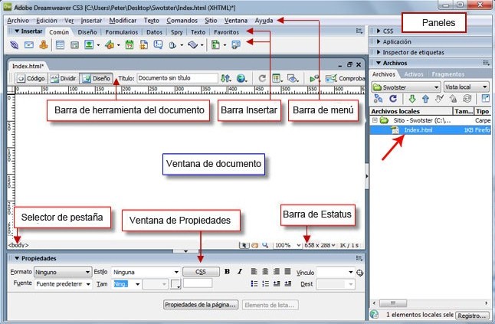Switch to the Spry insert tab
The image size is (495, 324).
[177, 32]
